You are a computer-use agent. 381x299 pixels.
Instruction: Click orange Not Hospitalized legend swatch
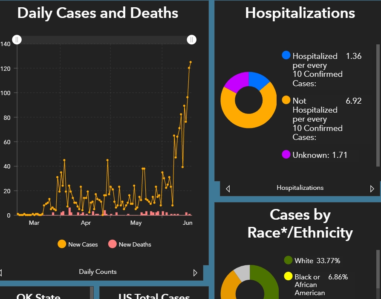(x=286, y=100)
